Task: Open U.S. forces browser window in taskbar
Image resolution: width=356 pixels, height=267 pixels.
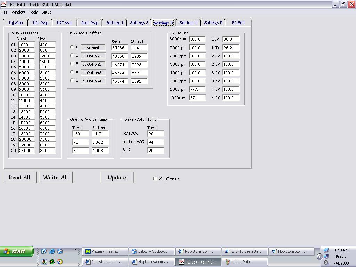Action: pyautogui.click(x=245, y=251)
